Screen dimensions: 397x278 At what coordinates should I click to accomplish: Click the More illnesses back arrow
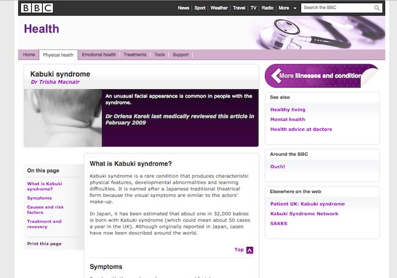272,76
